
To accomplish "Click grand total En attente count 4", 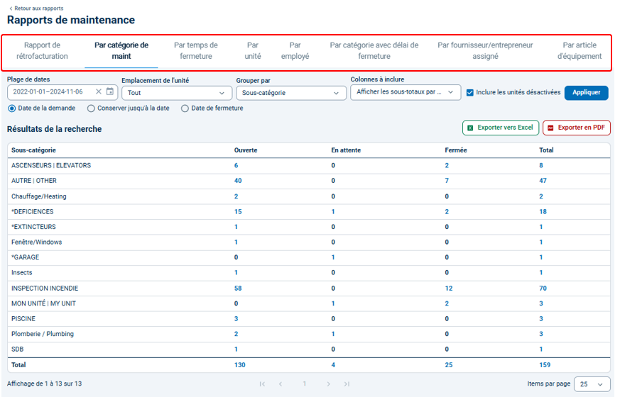I will 333,365.
